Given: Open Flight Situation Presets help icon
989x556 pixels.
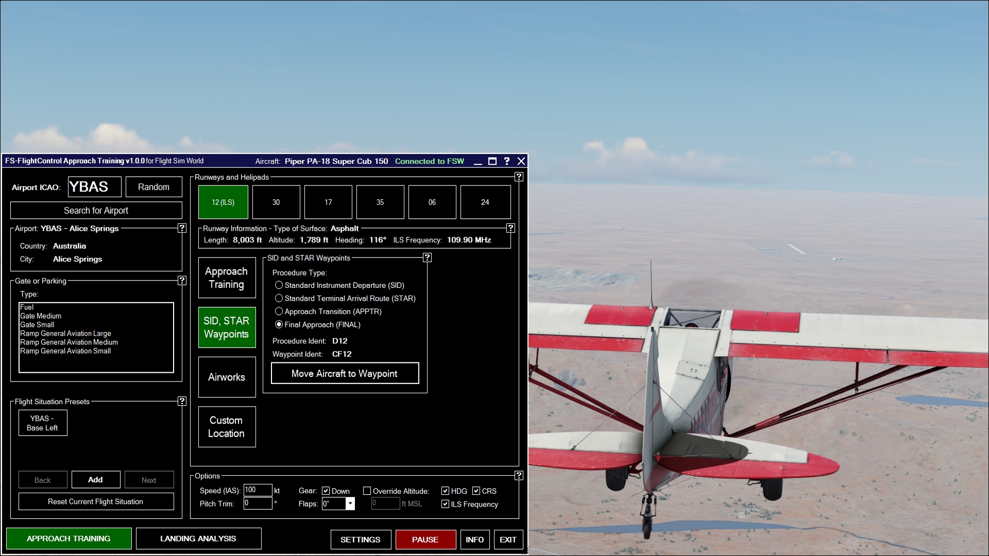Looking at the screenshot, I should pyautogui.click(x=182, y=401).
